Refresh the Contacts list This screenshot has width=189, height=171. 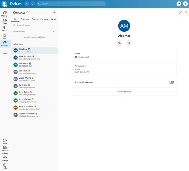click(x=27, y=12)
